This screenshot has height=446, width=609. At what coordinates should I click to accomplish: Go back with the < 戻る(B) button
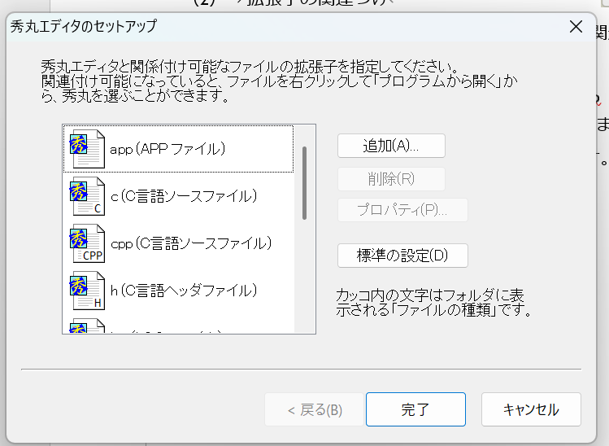point(314,409)
